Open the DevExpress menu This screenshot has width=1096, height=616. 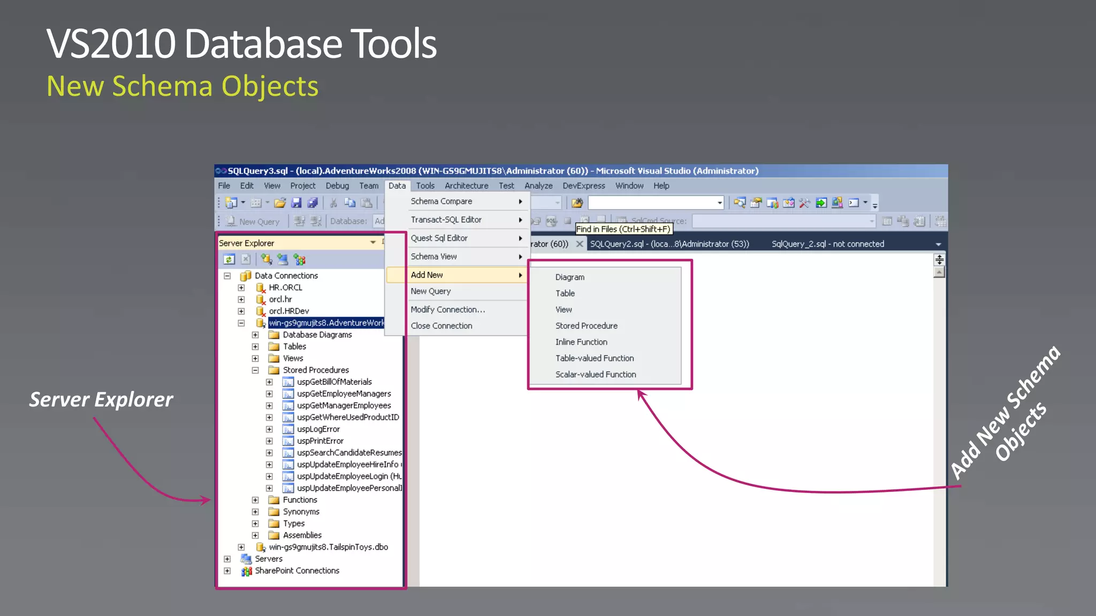(584, 186)
